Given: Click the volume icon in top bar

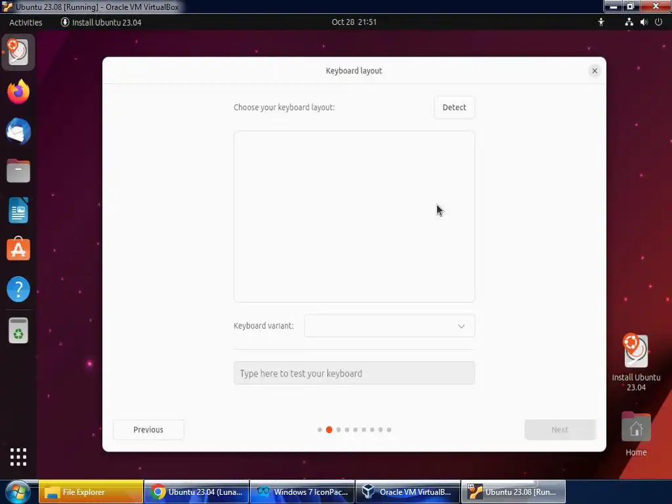Looking at the screenshot, I should (x=644, y=22).
